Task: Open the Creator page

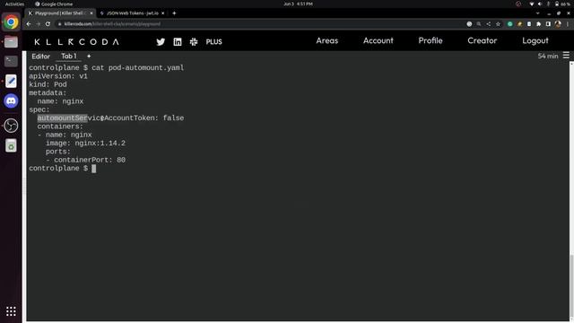Action: [x=483, y=40]
